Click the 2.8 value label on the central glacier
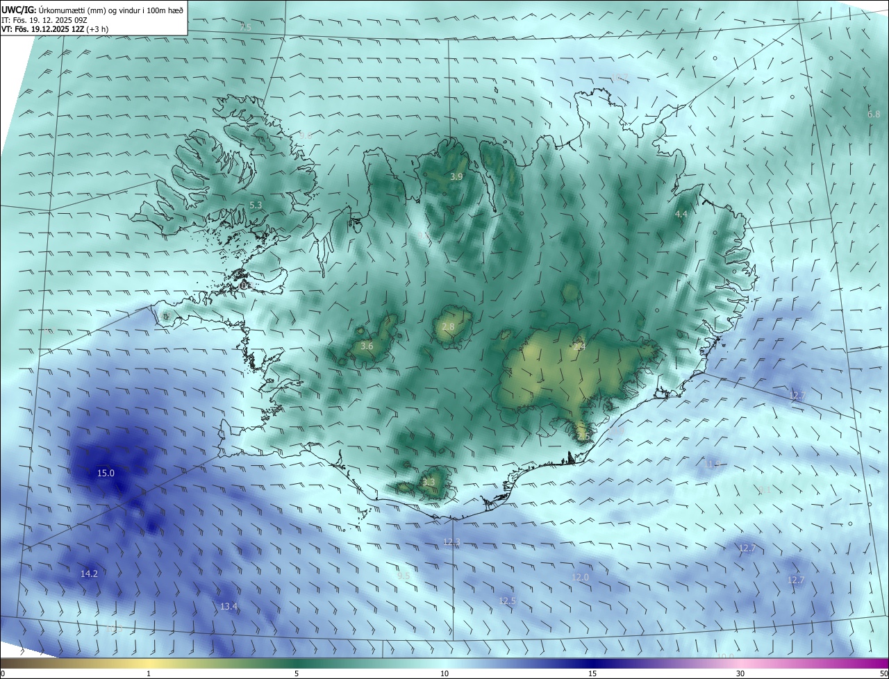889x679 pixels. pyautogui.click(x=448, y=326)
